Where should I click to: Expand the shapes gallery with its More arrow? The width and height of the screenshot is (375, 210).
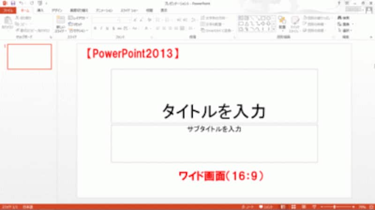[274, 30]
